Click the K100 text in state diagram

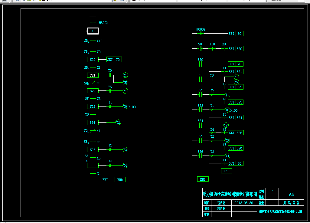click(x=132, y=107)
